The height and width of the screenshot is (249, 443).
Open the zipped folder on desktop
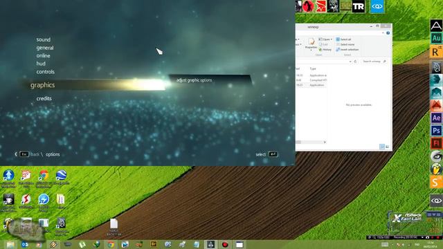click(60, 199)
